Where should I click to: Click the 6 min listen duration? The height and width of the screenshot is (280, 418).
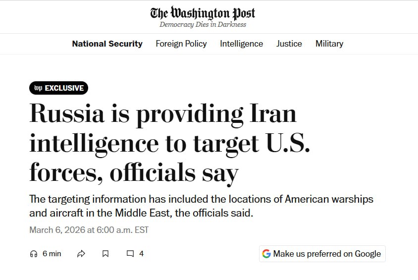point(52,254)
